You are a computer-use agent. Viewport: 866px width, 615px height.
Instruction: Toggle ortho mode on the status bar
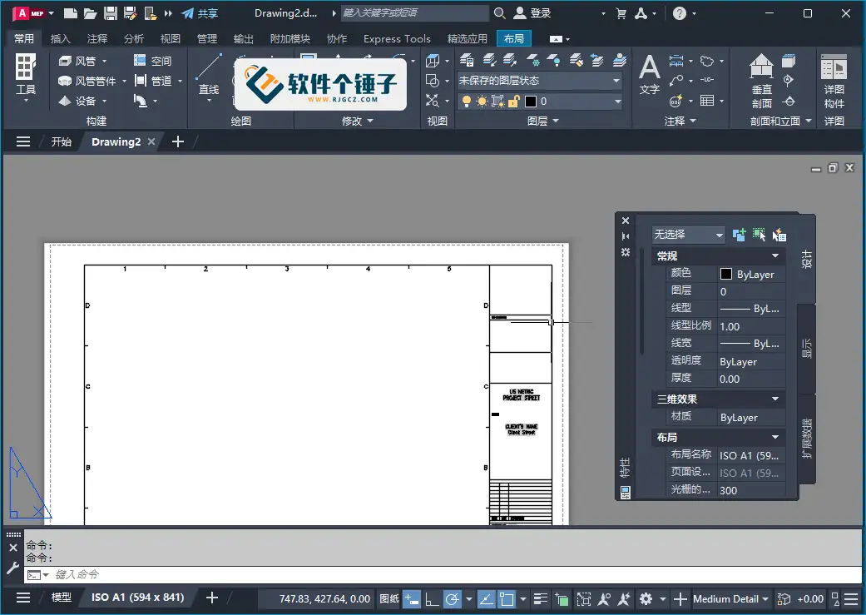pyautogui.click(x=431, y=598)
